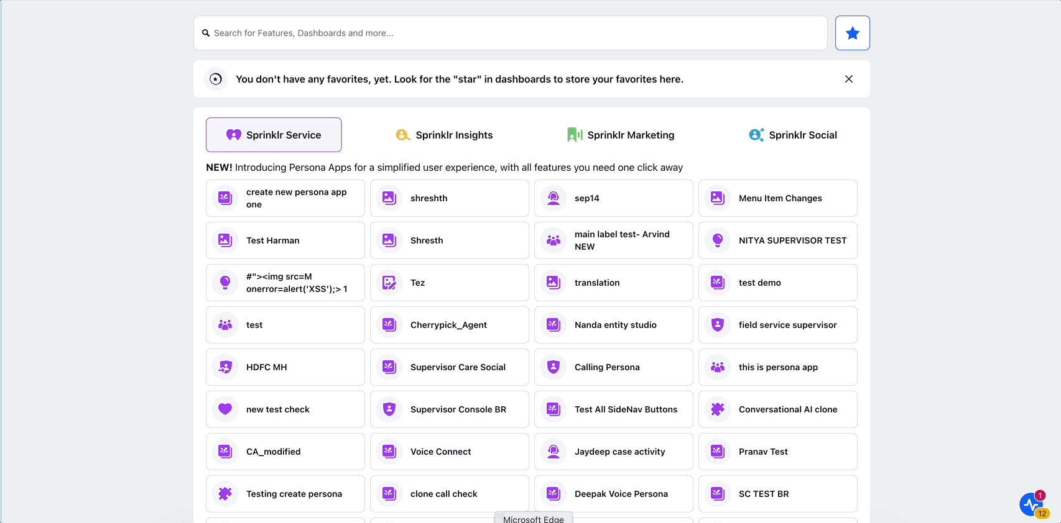Open the activity pulse widget with badges
The image size is (1061, 523).
(1032, 504)
